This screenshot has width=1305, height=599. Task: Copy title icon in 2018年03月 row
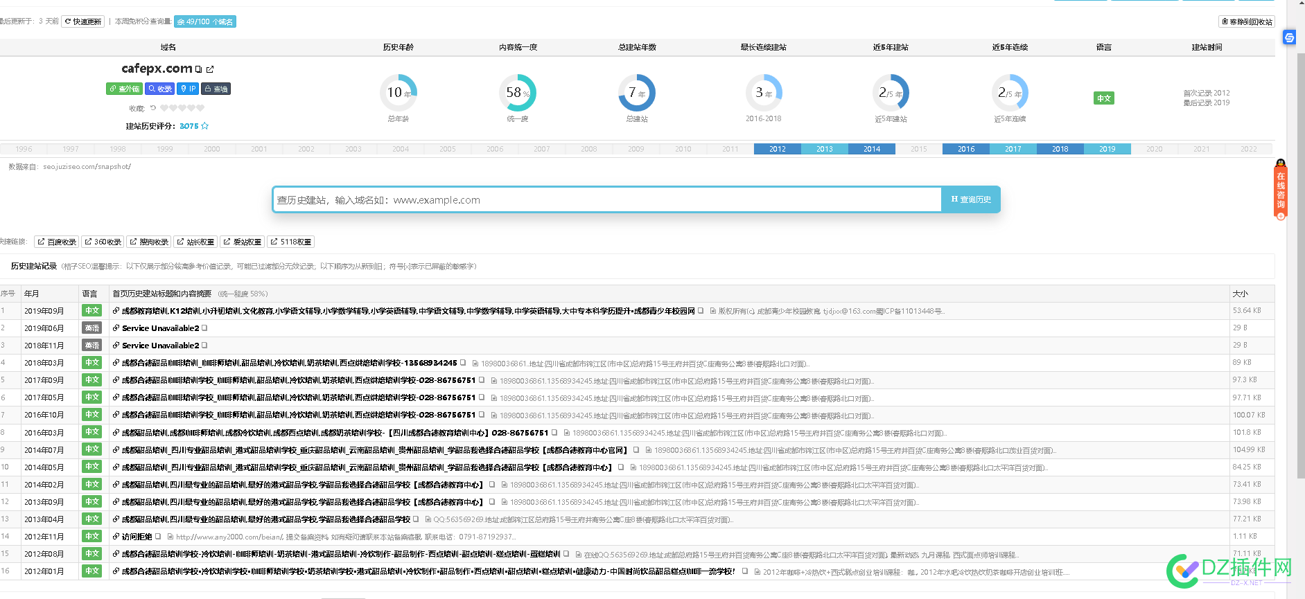[463, 363]
